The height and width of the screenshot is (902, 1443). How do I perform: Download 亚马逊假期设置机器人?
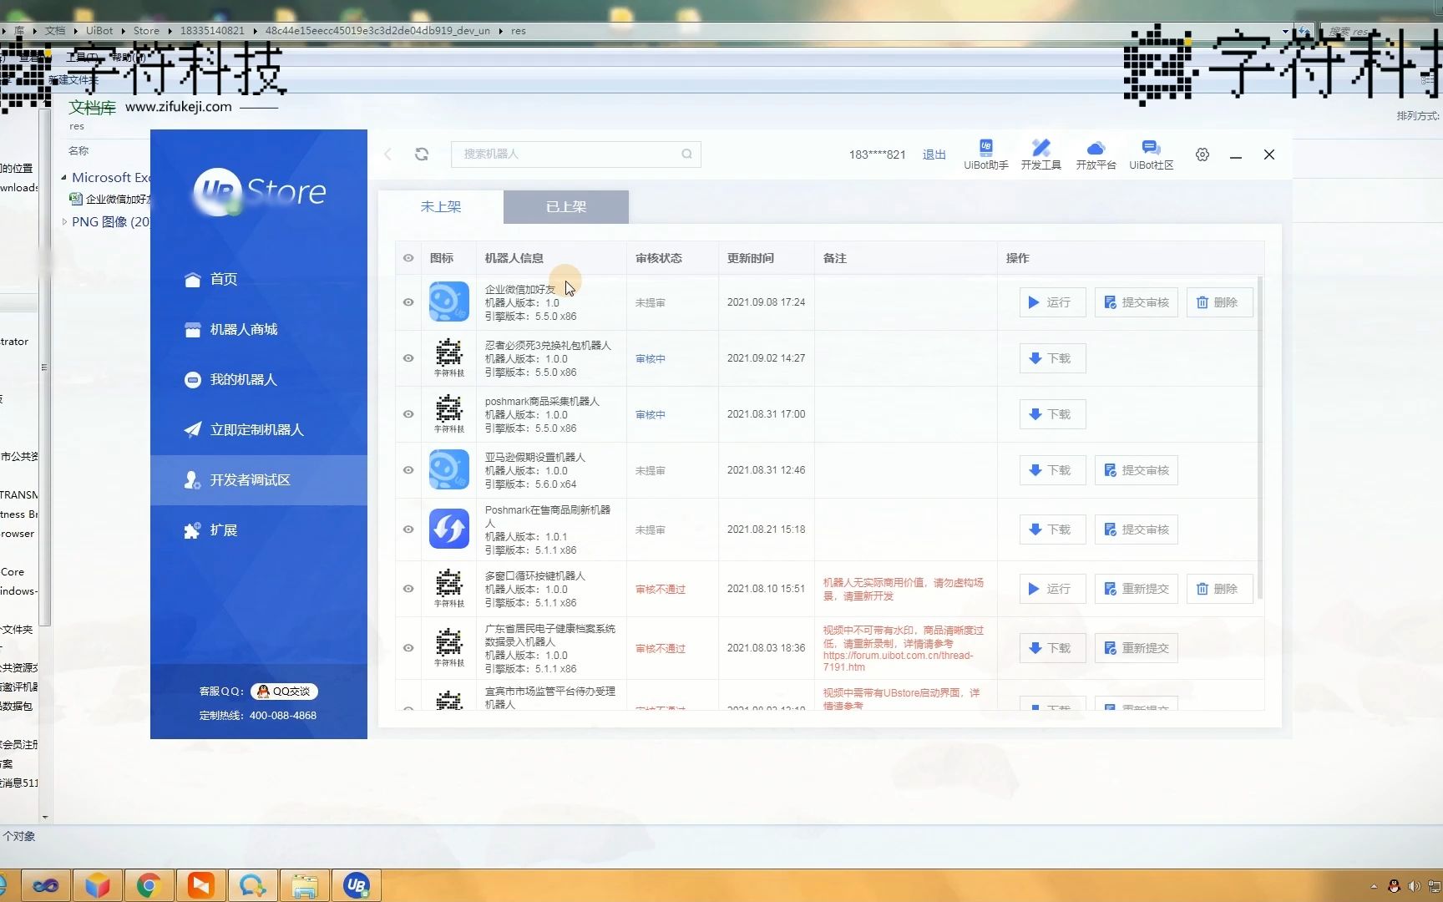click(1052, 470)
